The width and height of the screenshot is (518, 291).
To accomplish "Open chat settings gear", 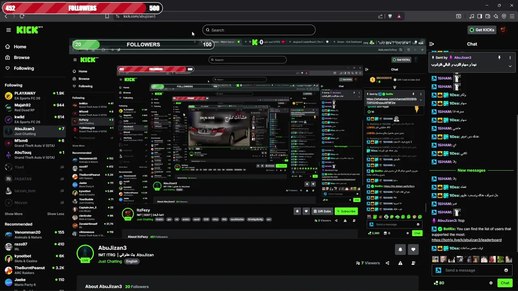I will (491, 283).
